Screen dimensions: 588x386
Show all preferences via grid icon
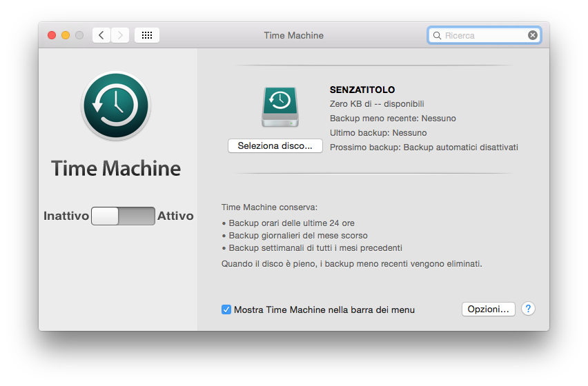pos(147,35)
